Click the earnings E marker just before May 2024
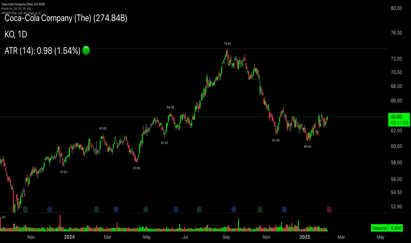The image size is (411, 243). [x=146, y=209]
